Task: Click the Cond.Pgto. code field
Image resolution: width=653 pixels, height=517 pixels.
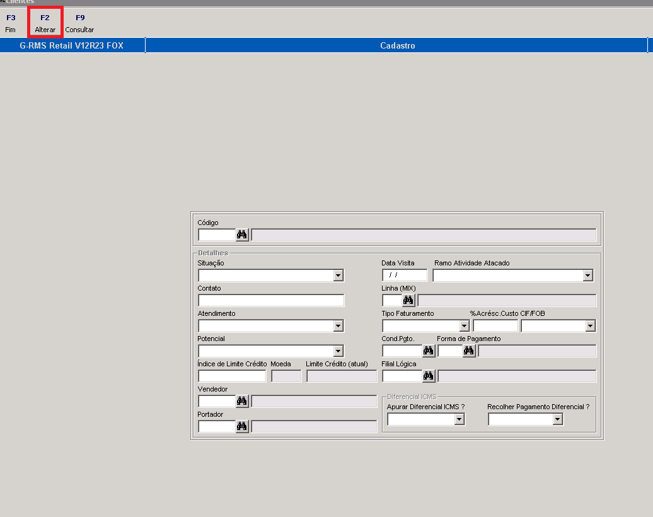Action: coord(402,351)
